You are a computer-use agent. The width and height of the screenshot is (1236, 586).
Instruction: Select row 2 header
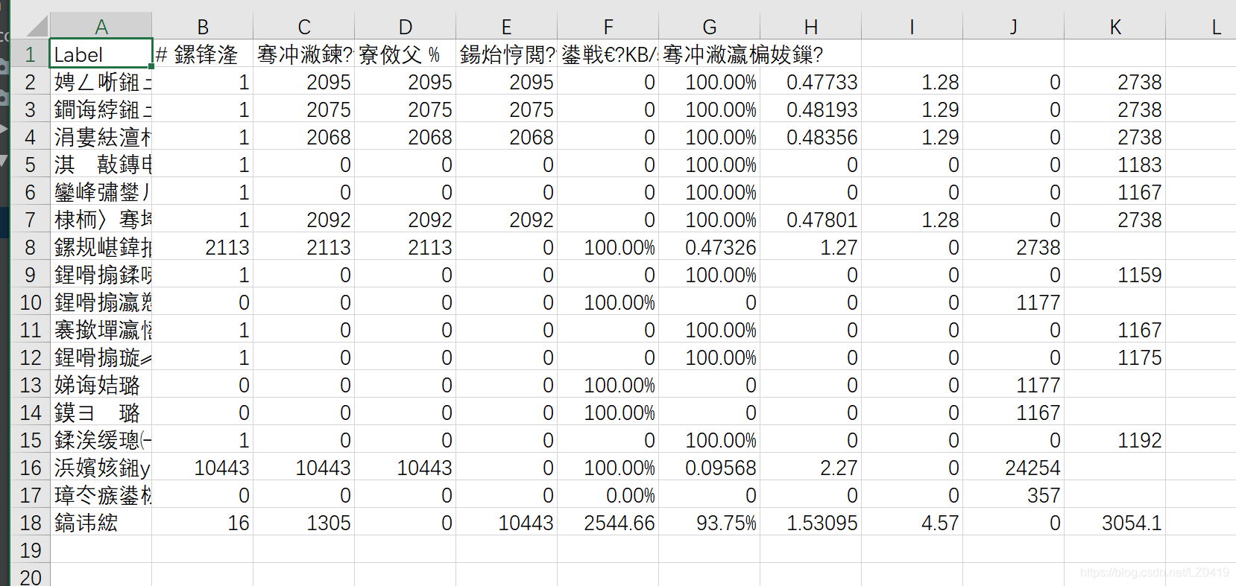coord(30,82)
